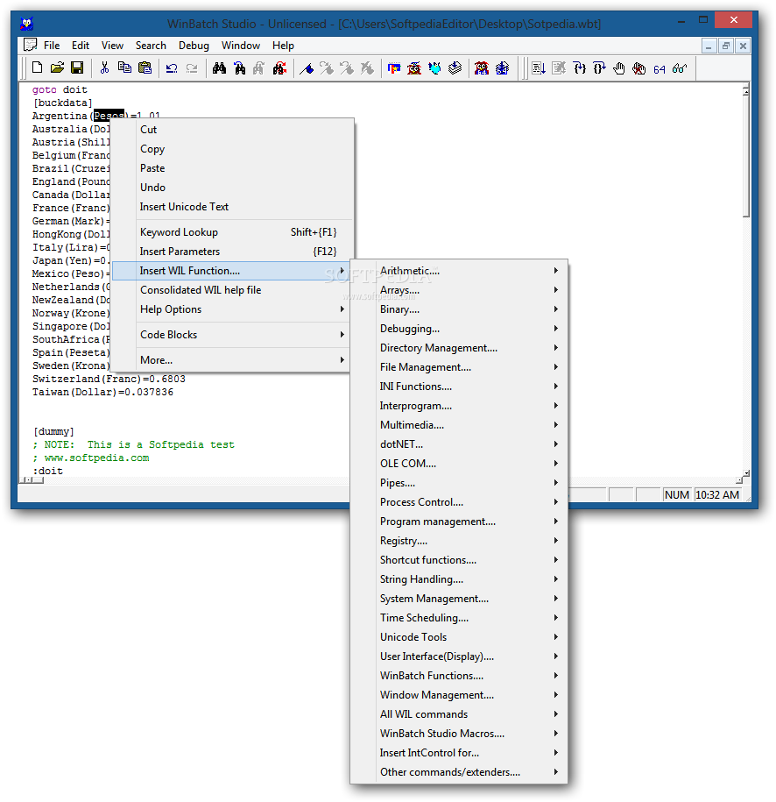776x802 pixels.
Task: Click the Paste clipboard toolbar icon
Action: point(145,67)
